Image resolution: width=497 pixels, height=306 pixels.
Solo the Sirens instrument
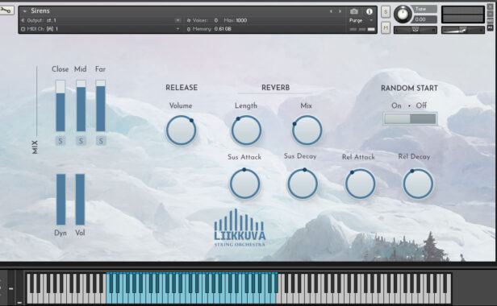[x=386, y=12]
